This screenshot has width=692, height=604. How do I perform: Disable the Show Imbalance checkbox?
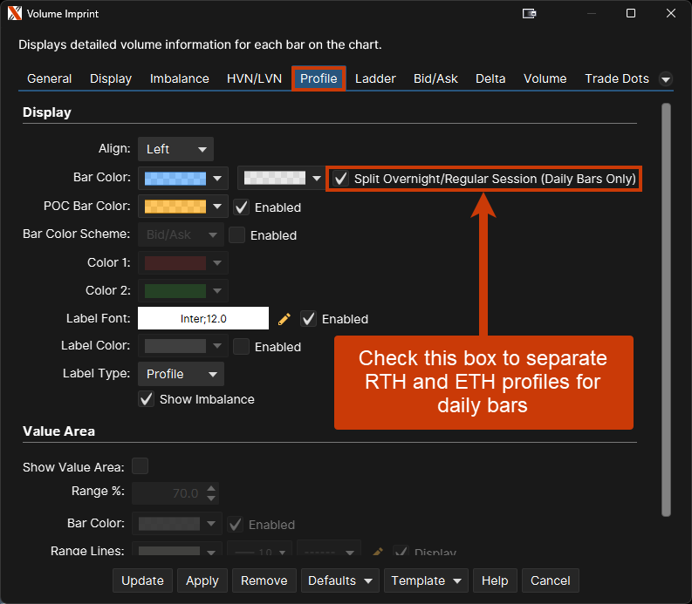(147, 399)
